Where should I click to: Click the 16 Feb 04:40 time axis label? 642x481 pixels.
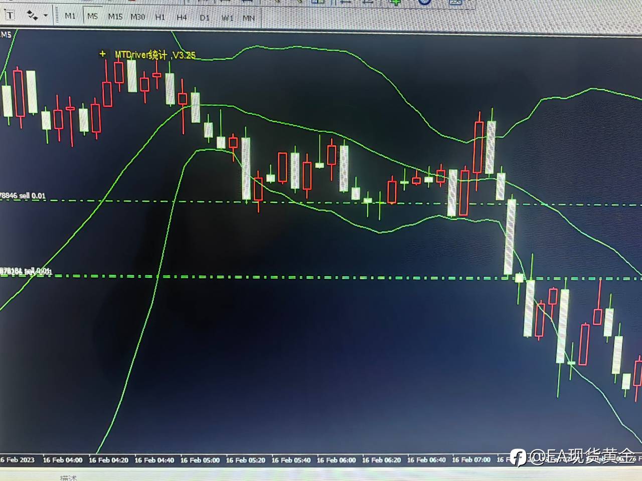tap(154, 460)
